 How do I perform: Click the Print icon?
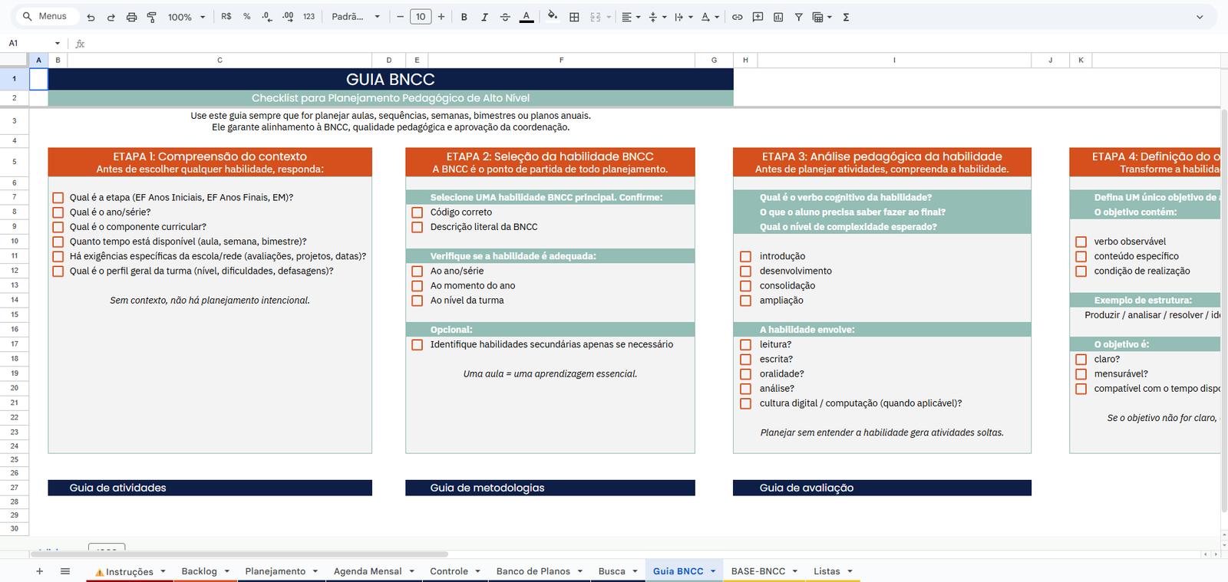(x=131, y=17)
